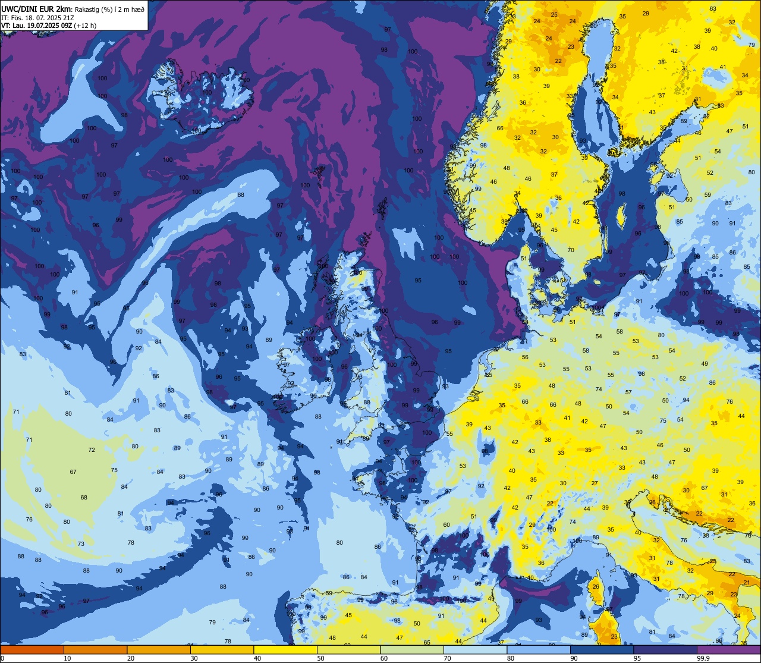Click the 'VT: Lau. 19.07.2025 09Z (+12 h)' line
This screenshot has width=761, height=663.
coord(49,26)
